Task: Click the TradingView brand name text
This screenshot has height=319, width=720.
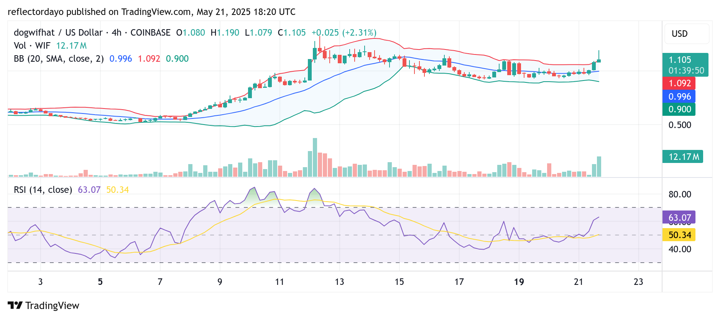Action: [52, 306]
